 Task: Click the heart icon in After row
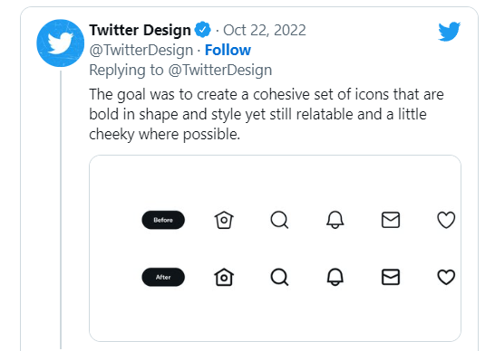click(446, 277)
